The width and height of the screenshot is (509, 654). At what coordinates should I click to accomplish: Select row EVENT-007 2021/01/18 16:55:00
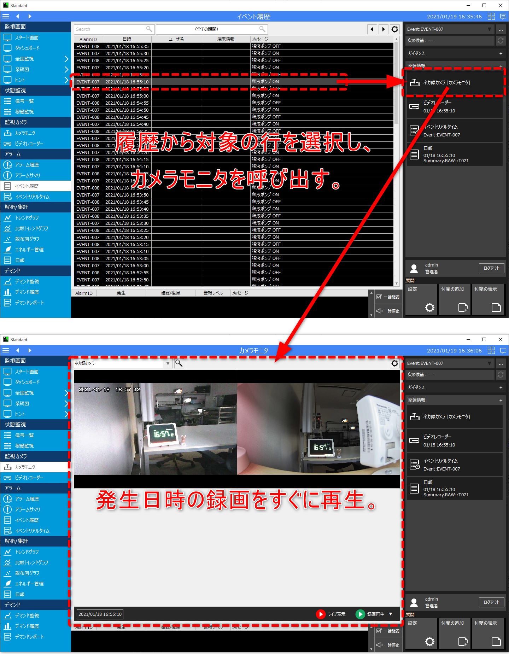(x=234, y=96)
